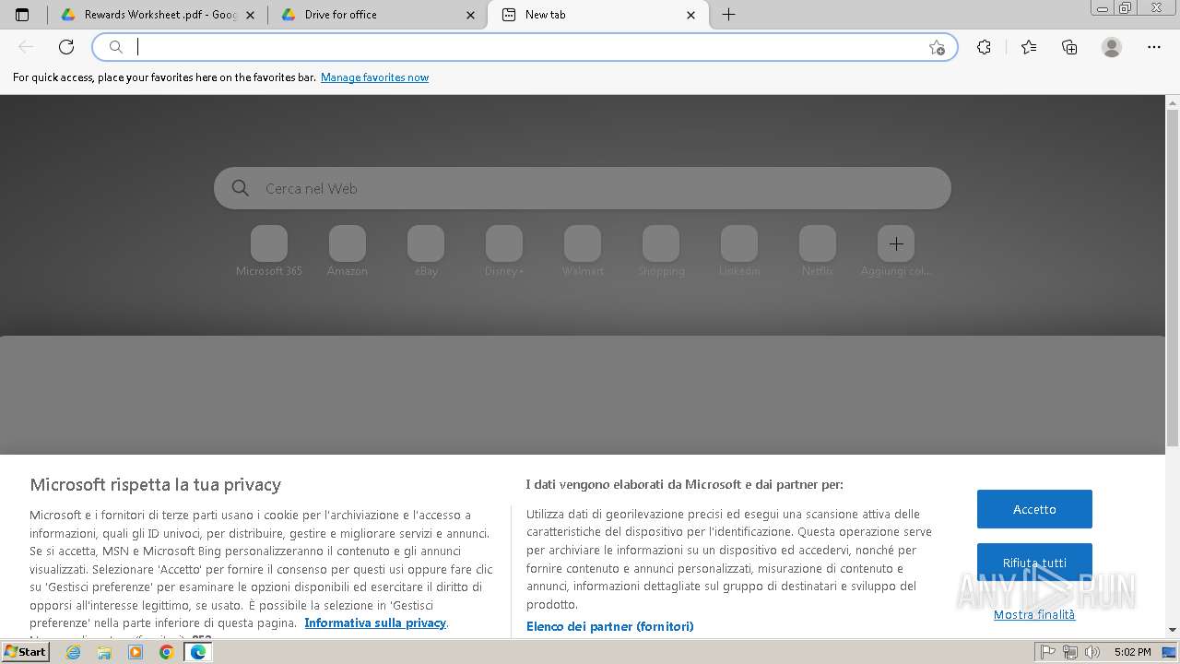The height and width of the screenshot is (664, 1180).
Task: Click the search magnifier in Cerca nel Web
Action: (241, 188)
